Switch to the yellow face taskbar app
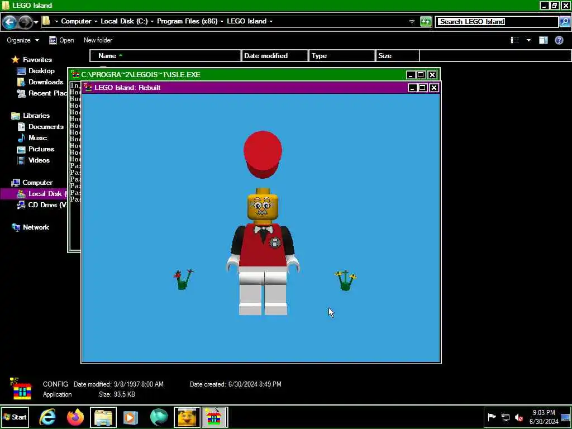 click(x=187, y=417)
